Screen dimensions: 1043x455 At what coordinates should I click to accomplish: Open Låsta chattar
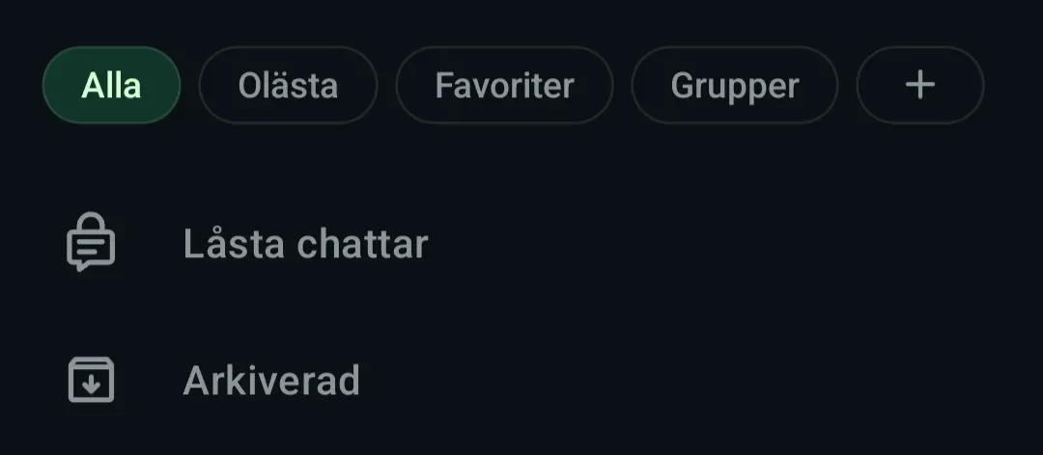tap(521, 243)
